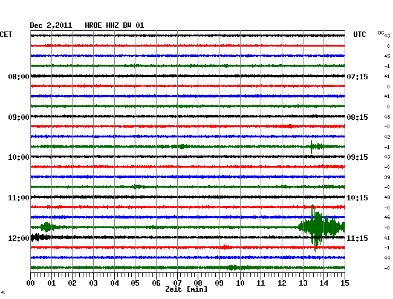The height and width of the screenshot is (299, 393).
Task: Click minute axis tick label 15
Action: pos(345,283)
